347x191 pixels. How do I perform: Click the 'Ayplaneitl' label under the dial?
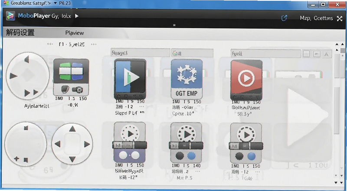(x=36, y=106)
